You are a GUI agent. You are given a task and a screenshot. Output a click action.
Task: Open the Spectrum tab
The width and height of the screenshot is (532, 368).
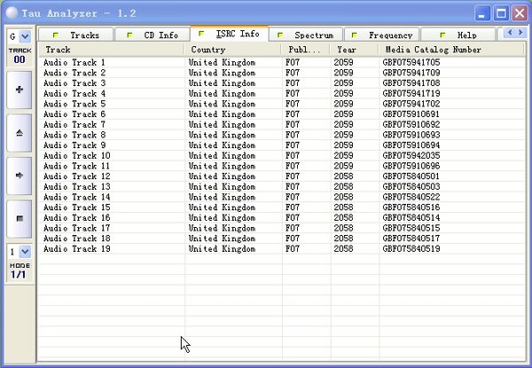click(306, 35)
